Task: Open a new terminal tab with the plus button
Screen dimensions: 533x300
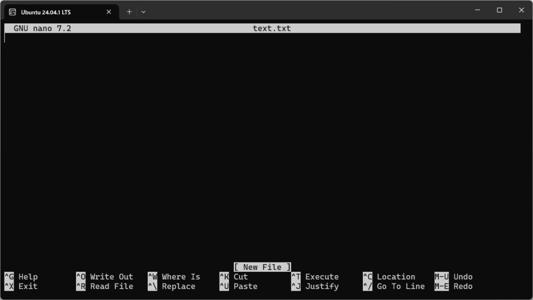Action: click(129, 11)
